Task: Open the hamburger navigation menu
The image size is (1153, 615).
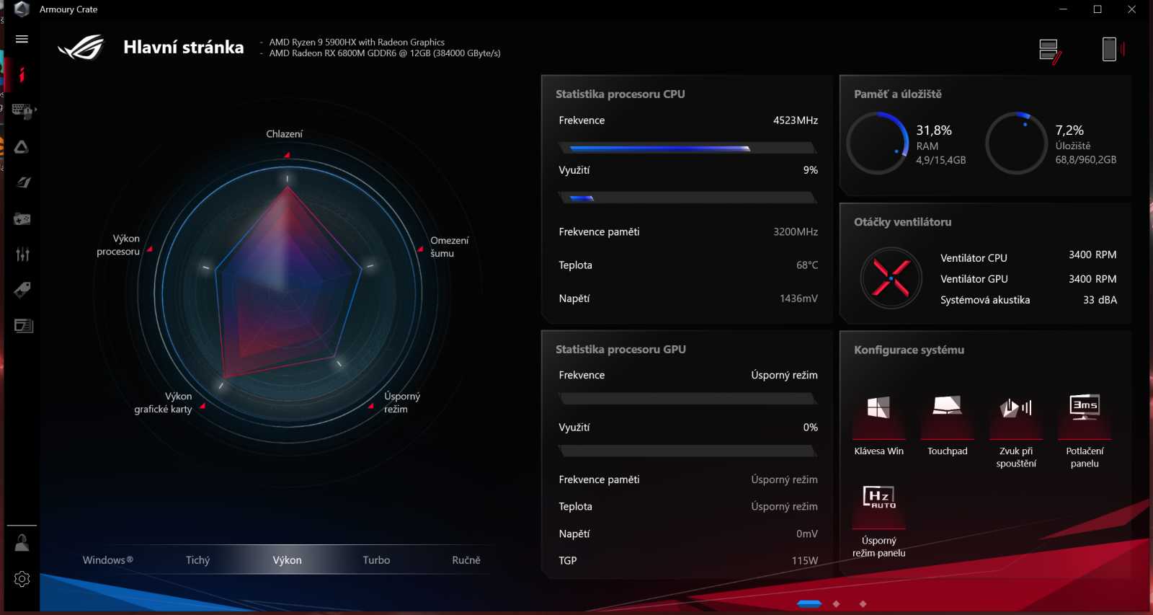Action: [22, 39]
